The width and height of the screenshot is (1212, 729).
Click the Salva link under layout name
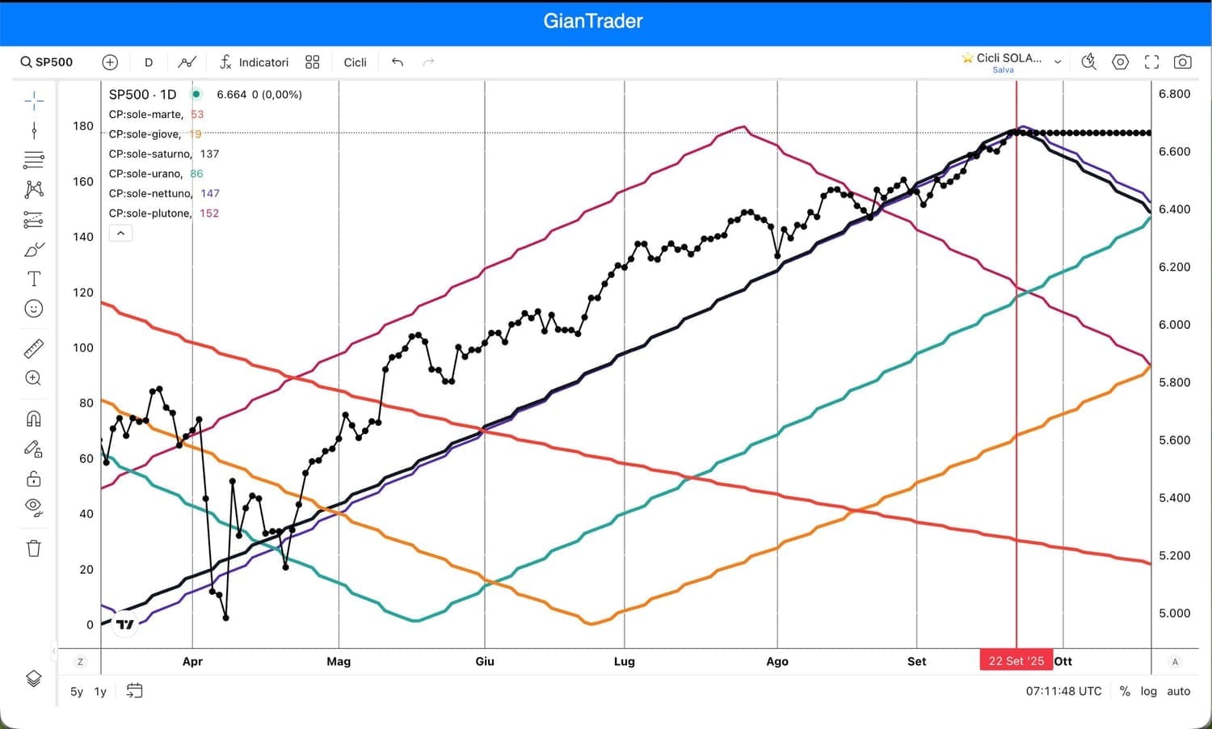click(1003, 70)
